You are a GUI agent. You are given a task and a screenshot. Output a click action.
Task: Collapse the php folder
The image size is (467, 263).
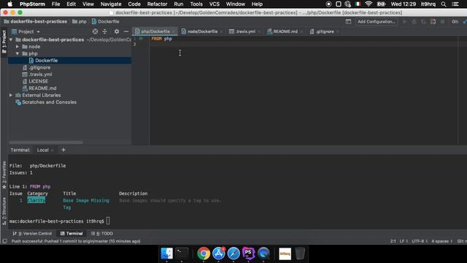pyautogui.click(x=18, y=53)
